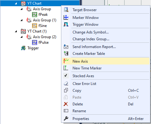The image size is (151, 124).
Task: Select the first Axis Group row
Action: pyautogui.click(x=42, y=9)
